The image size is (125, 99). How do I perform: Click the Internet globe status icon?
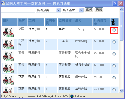click(x=72, y=96)
